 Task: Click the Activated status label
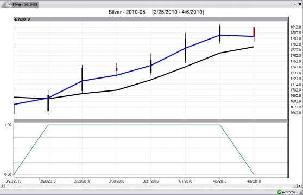click(x=288, y=192)
